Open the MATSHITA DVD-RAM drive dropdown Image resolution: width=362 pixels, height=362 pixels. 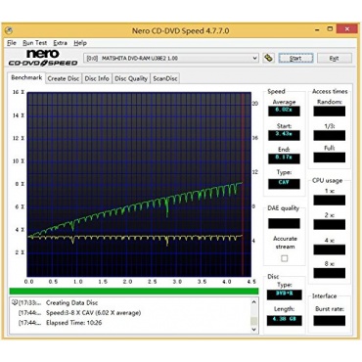point(171,58)
